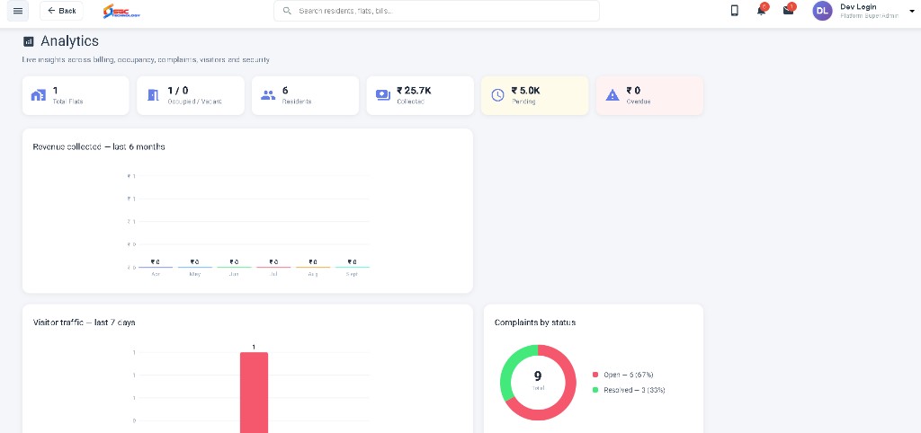
Task: Focus the search residents, flats, bills field
Action: pyautogui.click(x=436, y=11)
